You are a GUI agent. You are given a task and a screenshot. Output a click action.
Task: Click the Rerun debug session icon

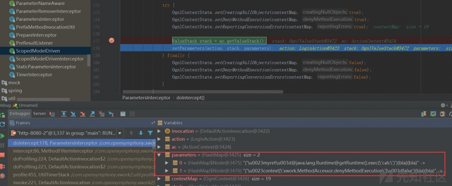coord(2,115)
